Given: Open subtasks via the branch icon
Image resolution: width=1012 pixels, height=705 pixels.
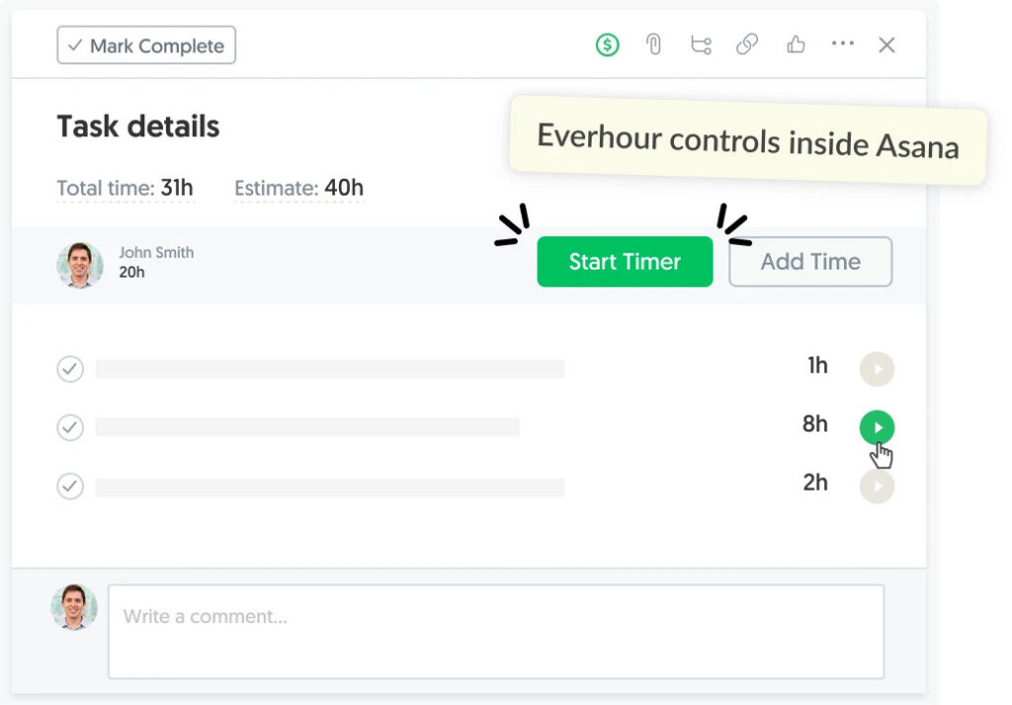Looking at the screenshot, I should coord(701,44).
